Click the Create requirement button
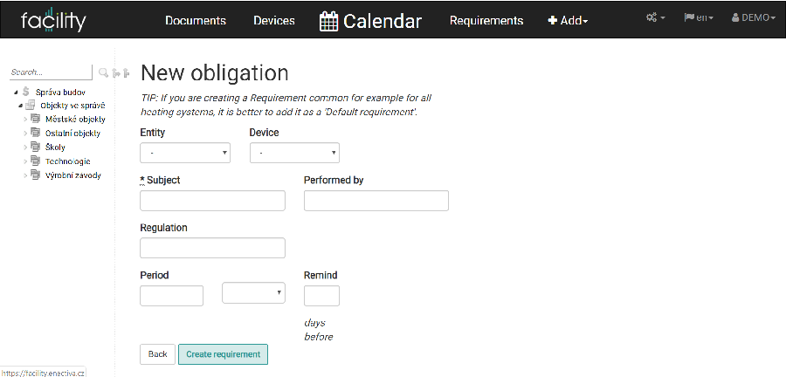786x377 pixels. point(223,354)
